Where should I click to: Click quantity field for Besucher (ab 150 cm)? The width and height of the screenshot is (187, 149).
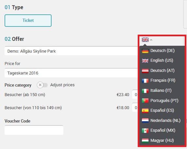point(135,95)
